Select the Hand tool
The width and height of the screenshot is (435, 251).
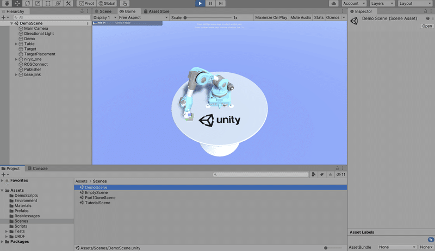click(7, 3)
